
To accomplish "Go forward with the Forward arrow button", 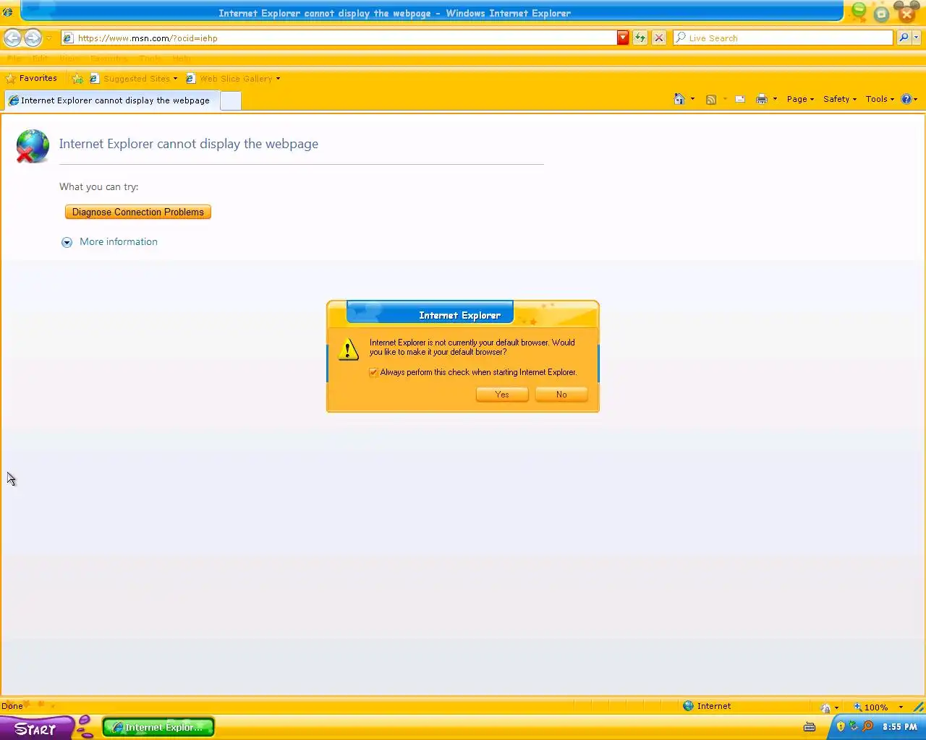I will [x=33, y=38].
